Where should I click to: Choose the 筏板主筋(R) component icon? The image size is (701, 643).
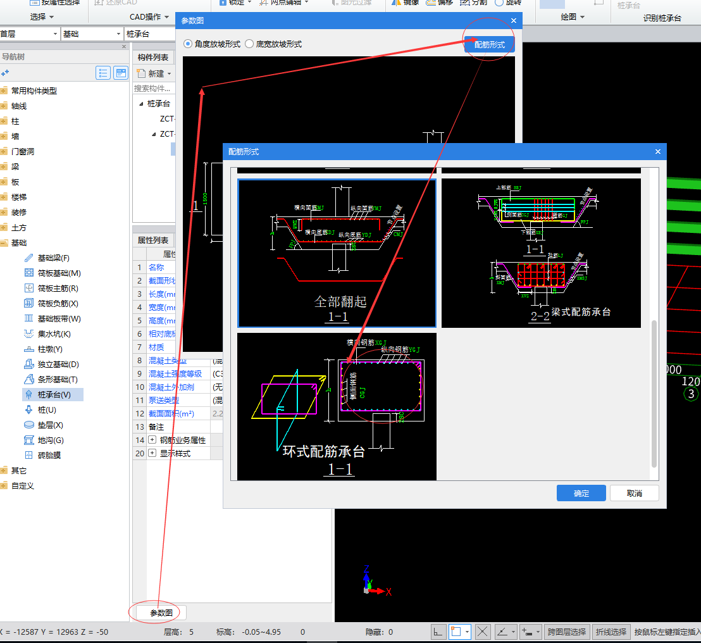click(28, 289)
